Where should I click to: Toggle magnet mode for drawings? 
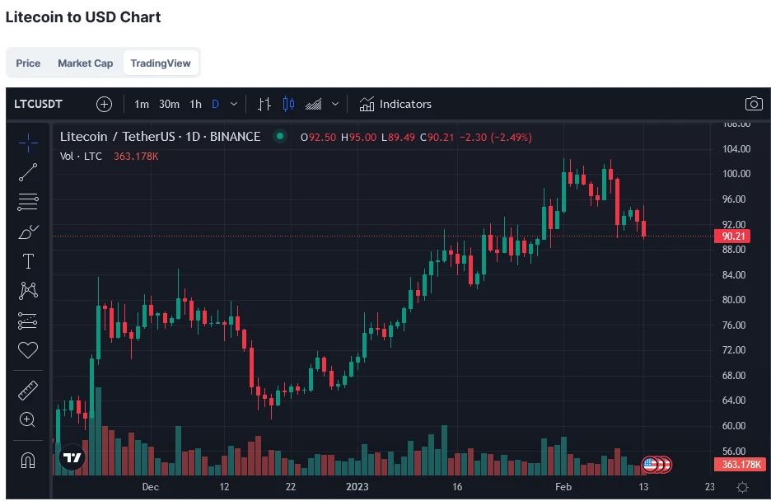[x=28, y=460]
